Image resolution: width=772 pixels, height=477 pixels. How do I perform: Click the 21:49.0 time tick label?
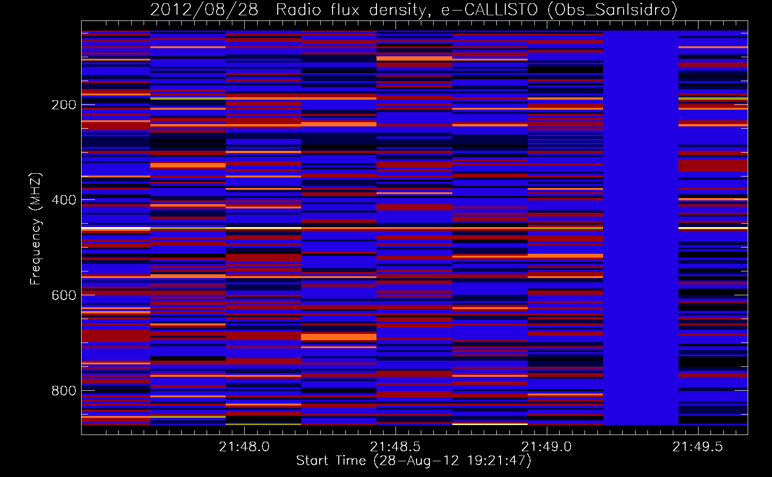click(546, 446)
